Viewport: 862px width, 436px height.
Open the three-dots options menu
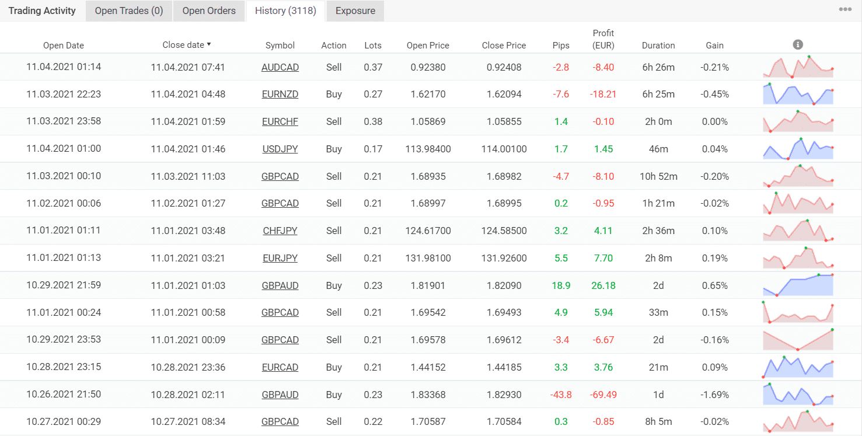point(844,9)
